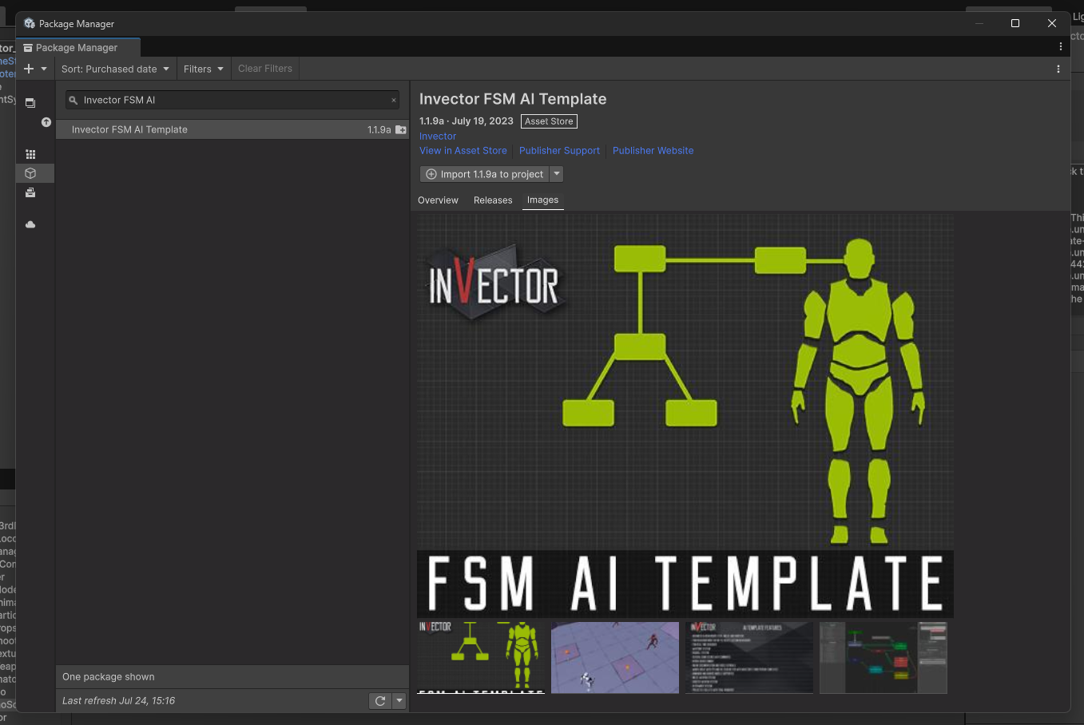Click the search magnifier icon
This screenshot has height=725, width=1084.
point(73,101)
